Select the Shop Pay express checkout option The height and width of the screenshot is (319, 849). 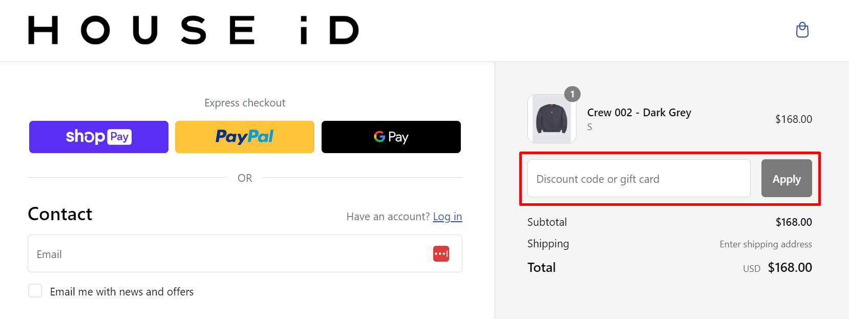click(98, 137)
